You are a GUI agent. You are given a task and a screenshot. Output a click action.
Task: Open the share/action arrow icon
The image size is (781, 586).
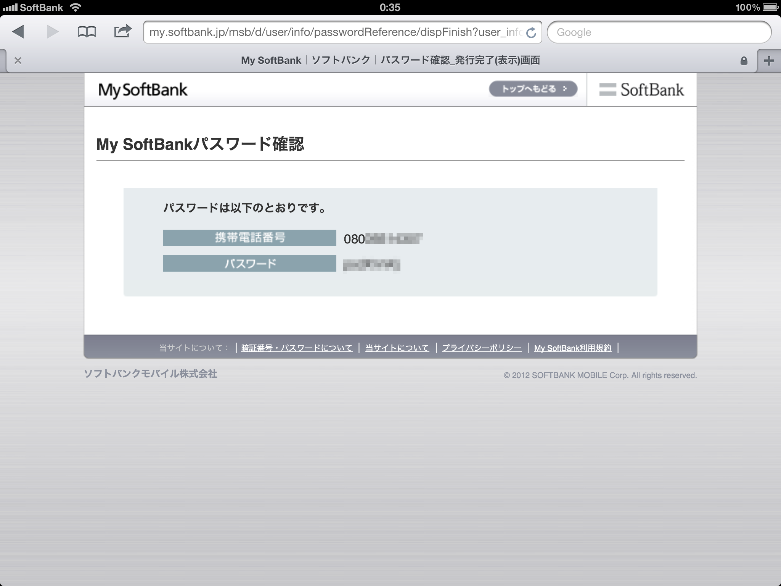pos(123,31)
